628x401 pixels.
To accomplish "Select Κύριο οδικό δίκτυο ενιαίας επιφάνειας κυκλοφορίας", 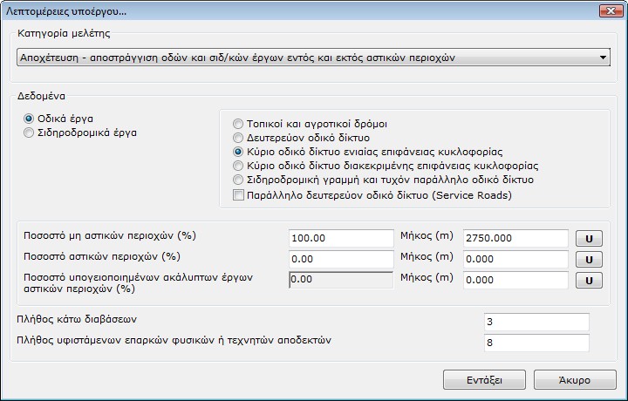I will [x=239, y=151].
